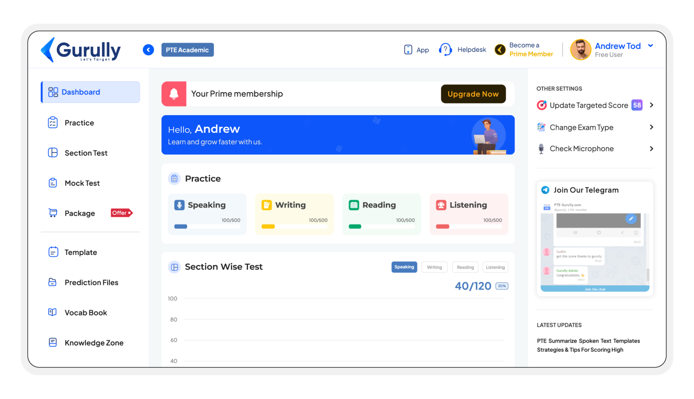The width and height of the screenshot is (694, 399).
Task: Open the mobile App icon in header
Action: pyautogui.click(x=408, y=50)
